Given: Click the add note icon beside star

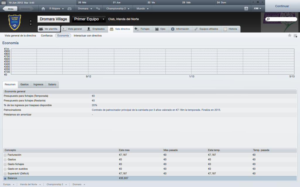Looking at the screenshot, I should [x=295, y=36].
